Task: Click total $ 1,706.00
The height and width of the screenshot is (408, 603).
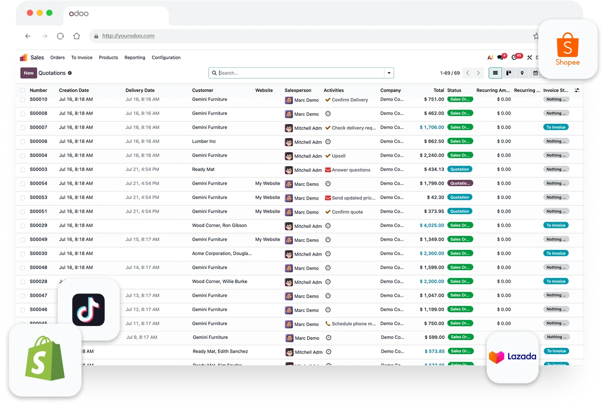Action: point(432,127)
